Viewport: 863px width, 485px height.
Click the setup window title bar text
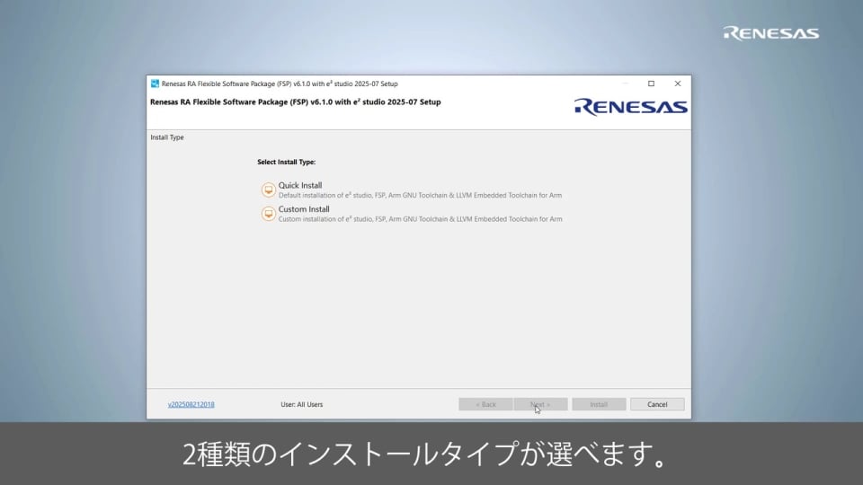click(x=280, y=84)
